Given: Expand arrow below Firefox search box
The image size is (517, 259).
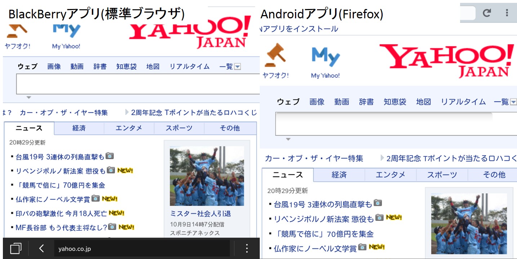Looking at the screenshot, I should point(288,139).
